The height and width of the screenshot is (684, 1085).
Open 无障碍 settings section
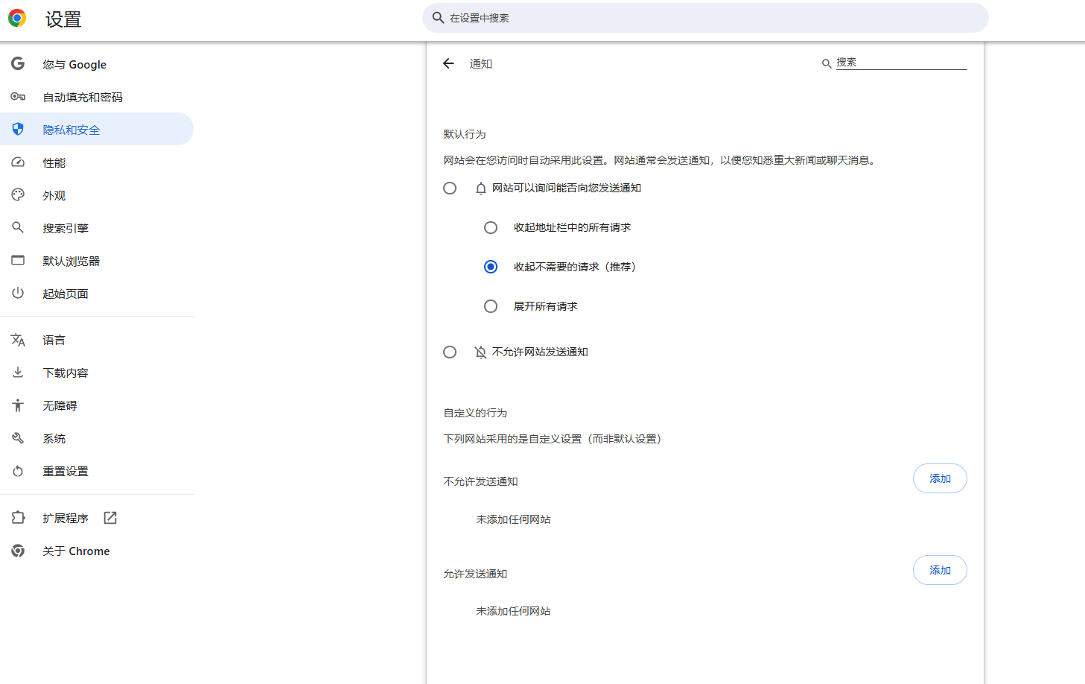tap(97, 405)
